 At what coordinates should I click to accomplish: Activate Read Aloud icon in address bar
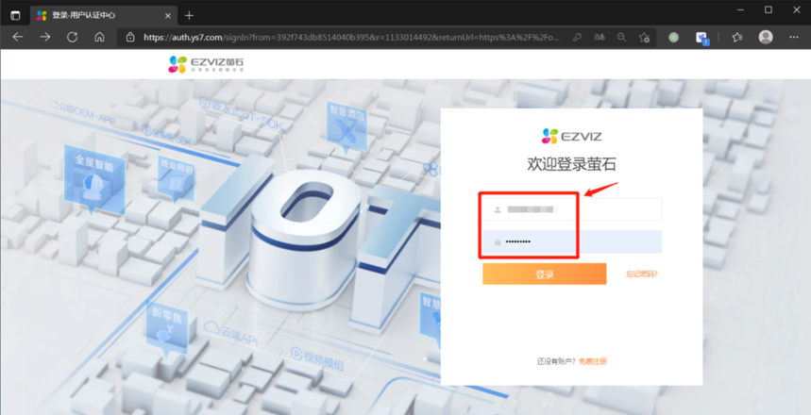click(600, 37)
